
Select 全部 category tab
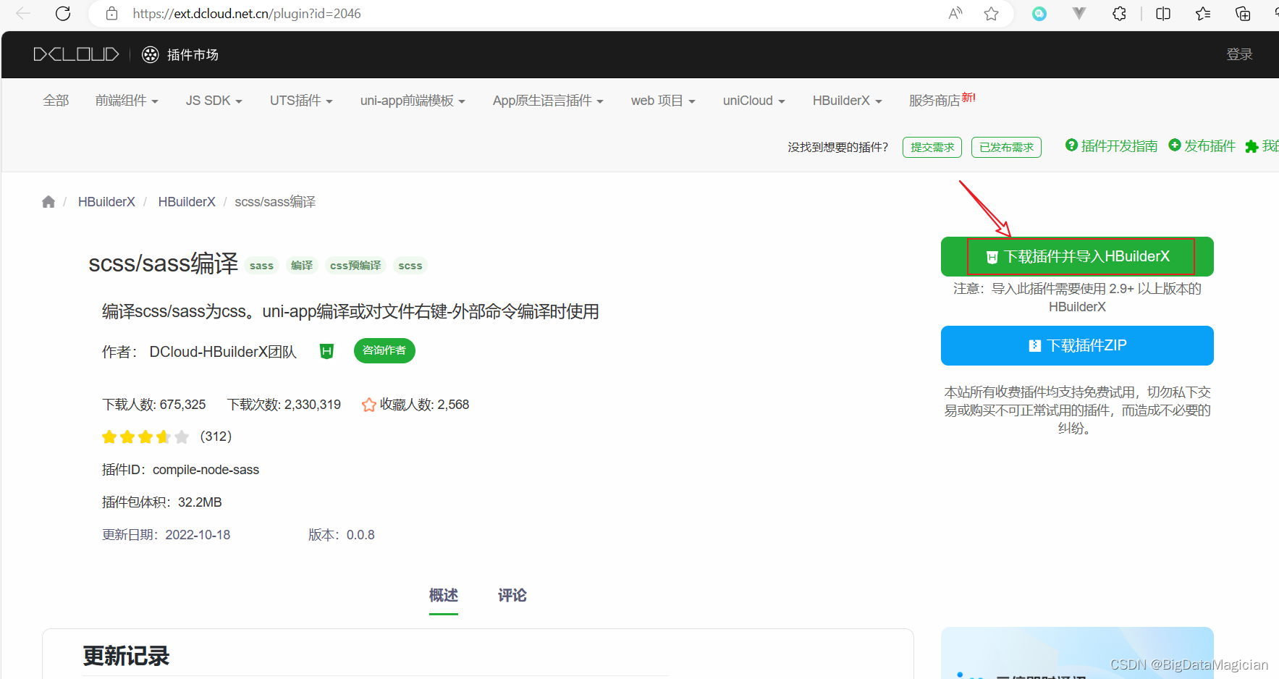point(56,101)
